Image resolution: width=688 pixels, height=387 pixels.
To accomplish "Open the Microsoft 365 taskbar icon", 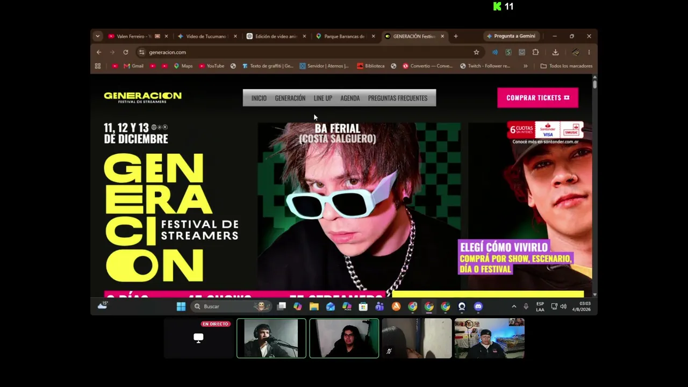I will pos(347,306).
